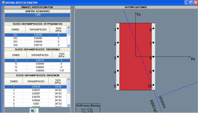Select row ΣΚ3 in concrete table

click(x=36, y=42)
